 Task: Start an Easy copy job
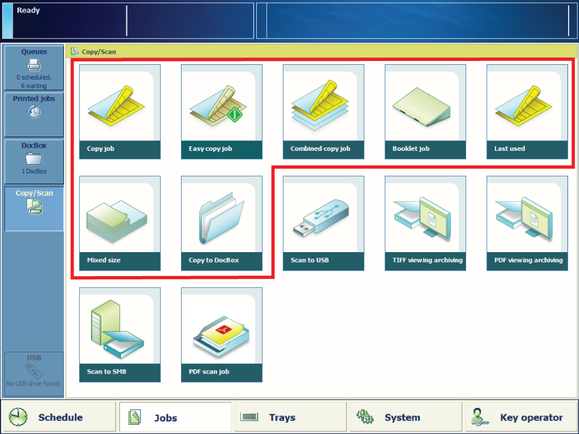point(221,112)
